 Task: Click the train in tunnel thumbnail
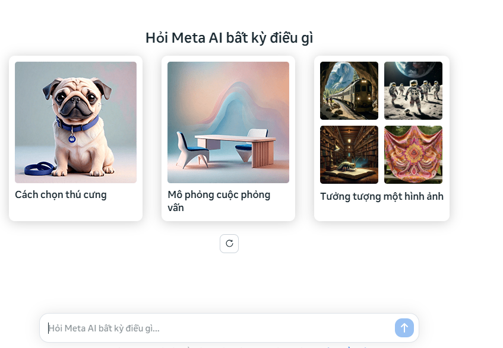(349, 91)
